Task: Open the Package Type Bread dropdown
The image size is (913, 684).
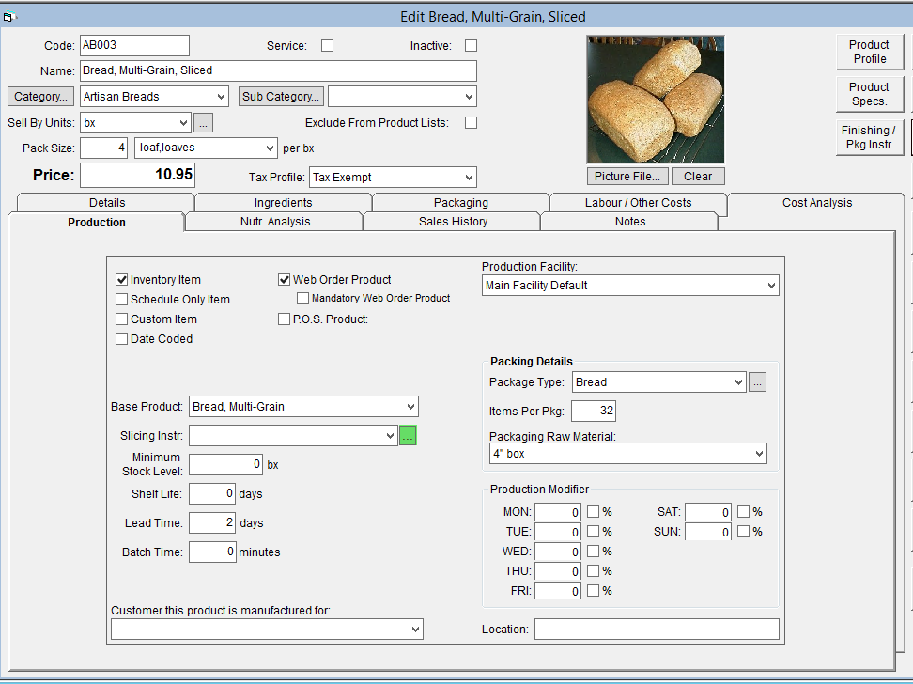Action: [738, 382]
